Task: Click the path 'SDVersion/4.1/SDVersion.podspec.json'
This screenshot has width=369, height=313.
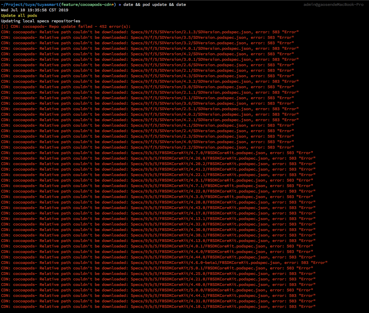Action: point(203,125)
